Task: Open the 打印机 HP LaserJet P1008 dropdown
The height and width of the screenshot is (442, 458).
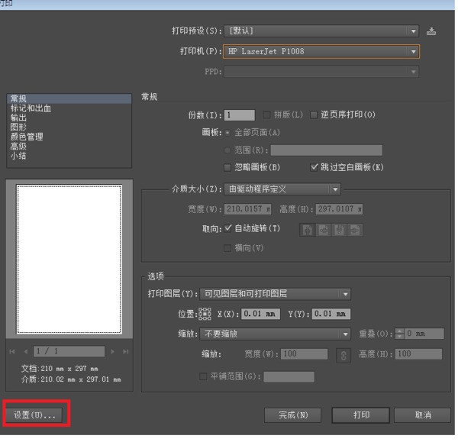Action: tap(321, 51)
